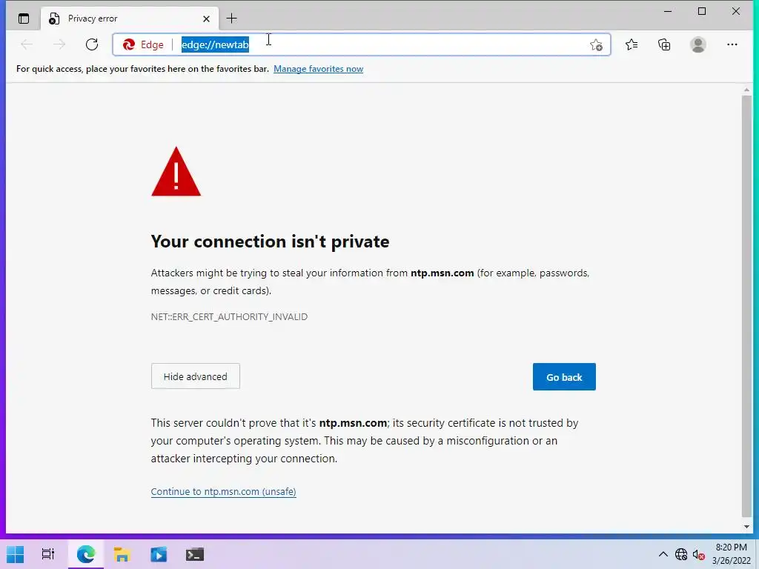This screenshot has width=759, height=569.
Task: Click the Edge taskbar icon
Action: coord(86,554)
